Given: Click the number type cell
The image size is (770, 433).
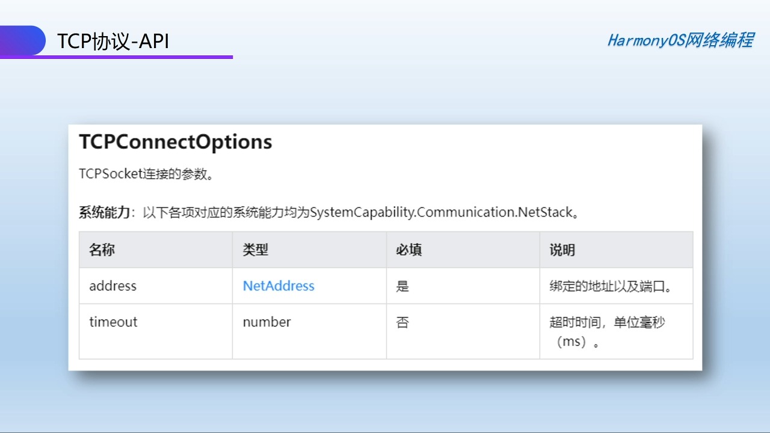Looking at the screenshot, I should (x=266, y=322).
